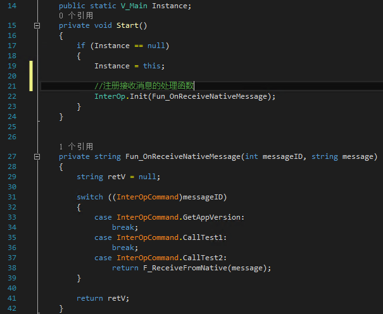Place cursor on the 'this' keyword

tap(152, 66)
